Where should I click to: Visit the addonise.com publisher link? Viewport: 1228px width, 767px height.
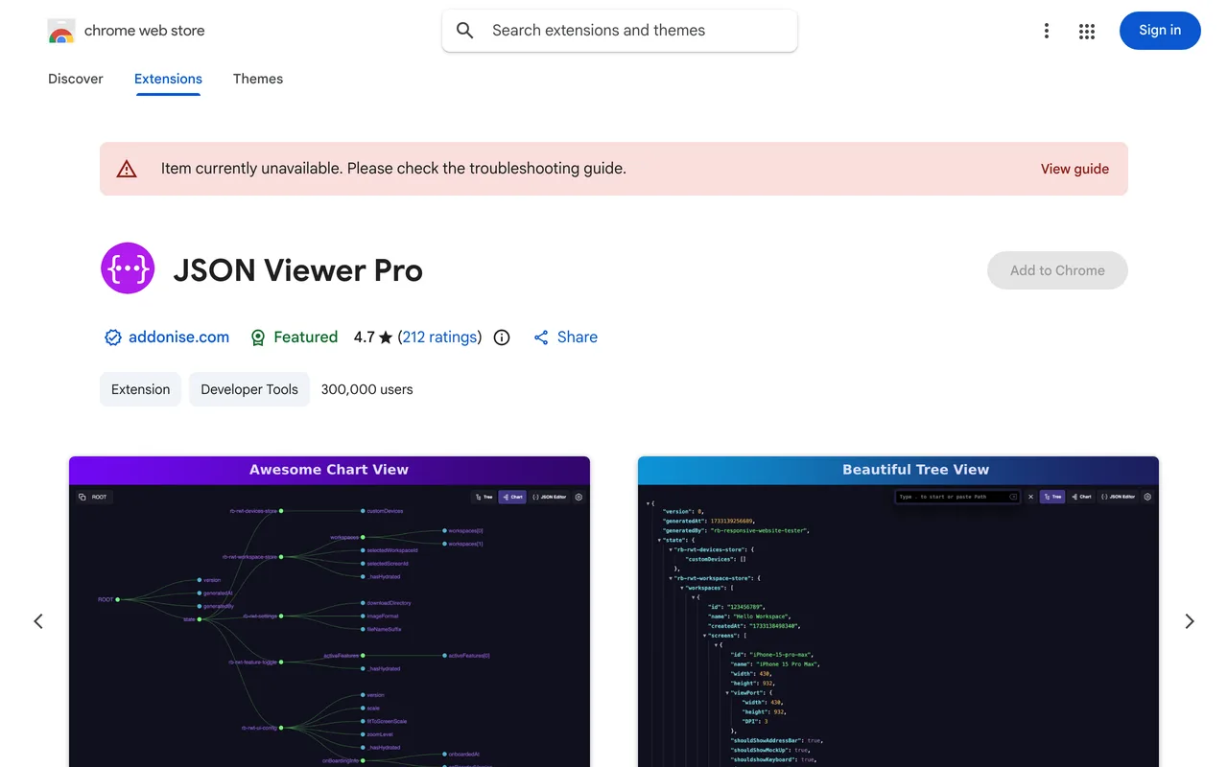(178, 337)
